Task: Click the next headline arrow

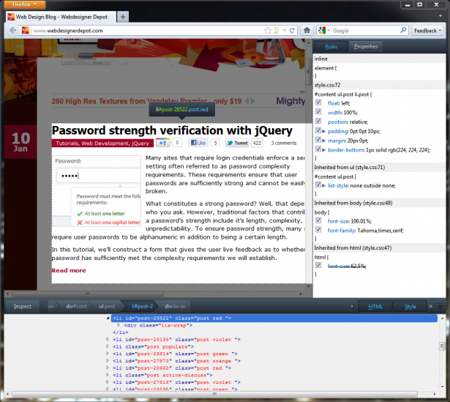Action: point(253,101)
